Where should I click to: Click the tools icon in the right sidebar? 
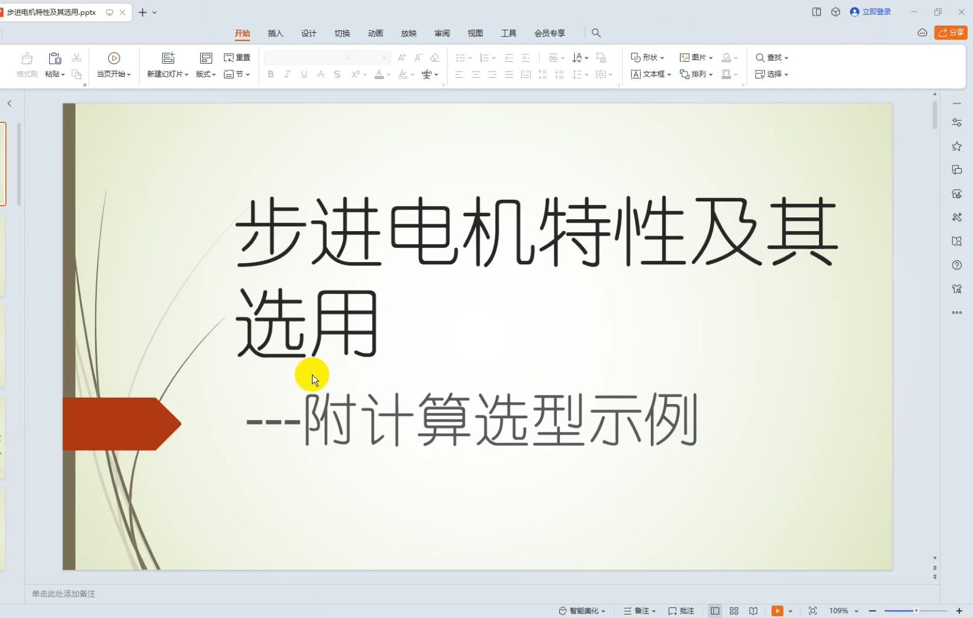[956, 217]
